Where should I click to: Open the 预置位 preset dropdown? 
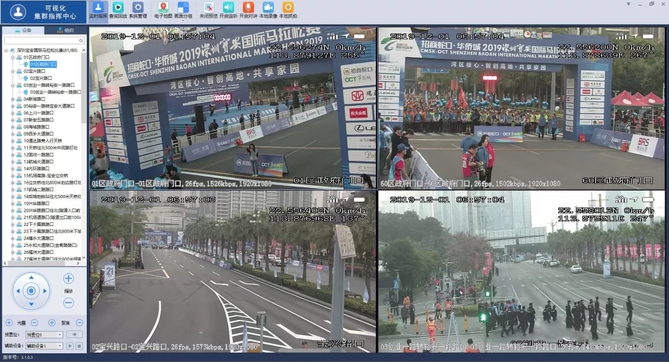point(44,335)
